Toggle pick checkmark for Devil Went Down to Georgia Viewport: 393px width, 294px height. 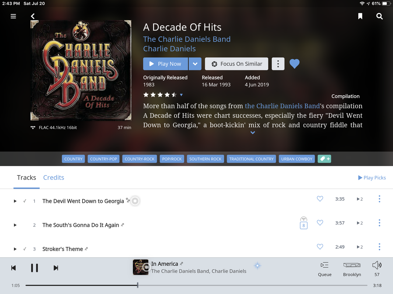pos(25,201)
